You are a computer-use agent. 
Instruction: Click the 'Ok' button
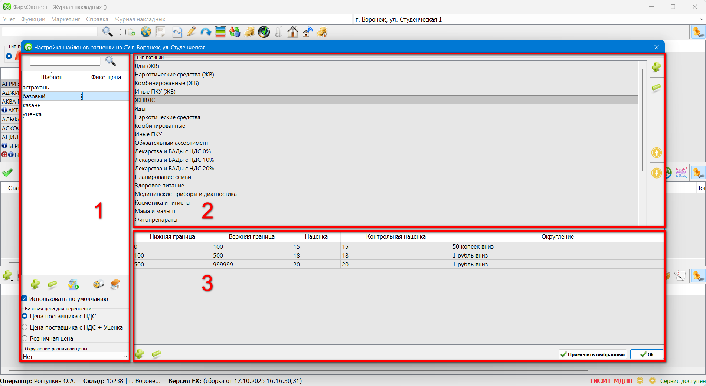coord(647,354)
